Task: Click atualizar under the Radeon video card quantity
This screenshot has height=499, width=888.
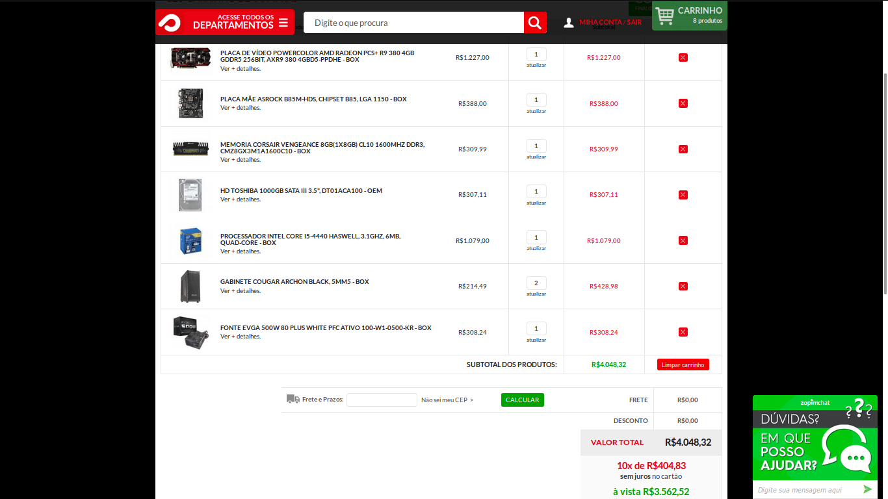Action: click(536, 65)
